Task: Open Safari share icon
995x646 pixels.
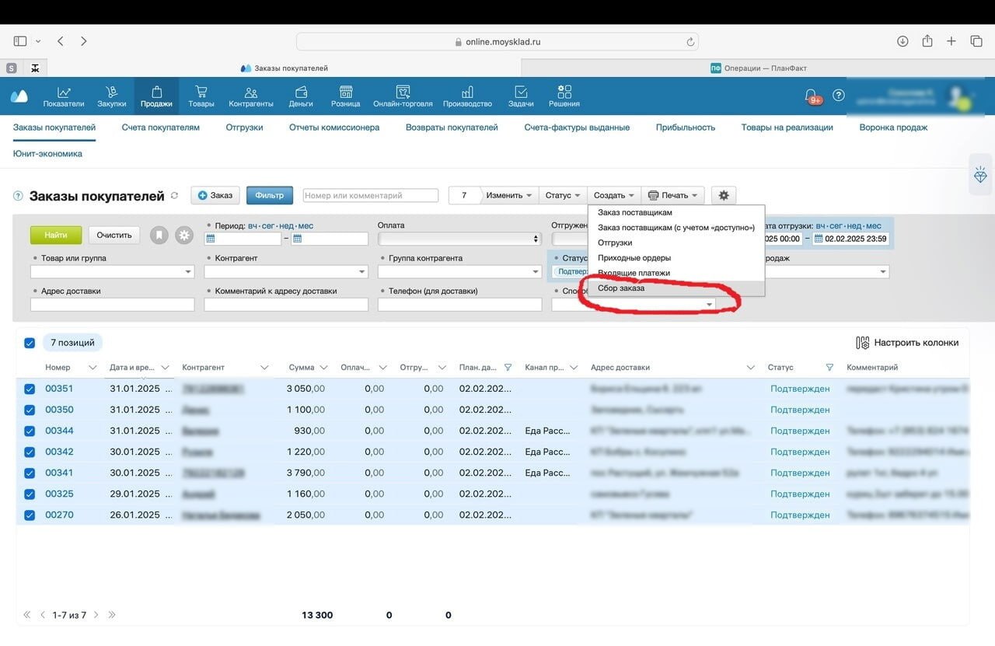Action: (927, 41)
